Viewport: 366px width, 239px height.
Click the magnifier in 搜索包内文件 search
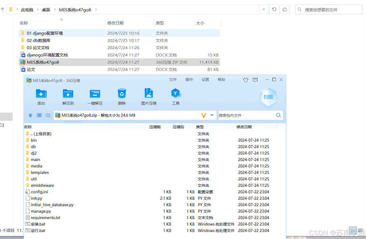coord(278,115)
